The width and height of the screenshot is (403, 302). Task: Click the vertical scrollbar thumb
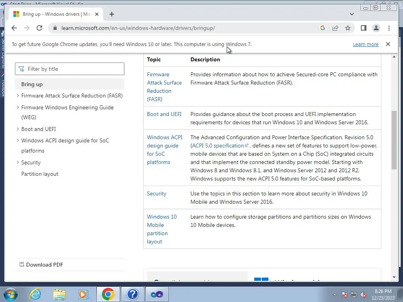coord(394,140)
